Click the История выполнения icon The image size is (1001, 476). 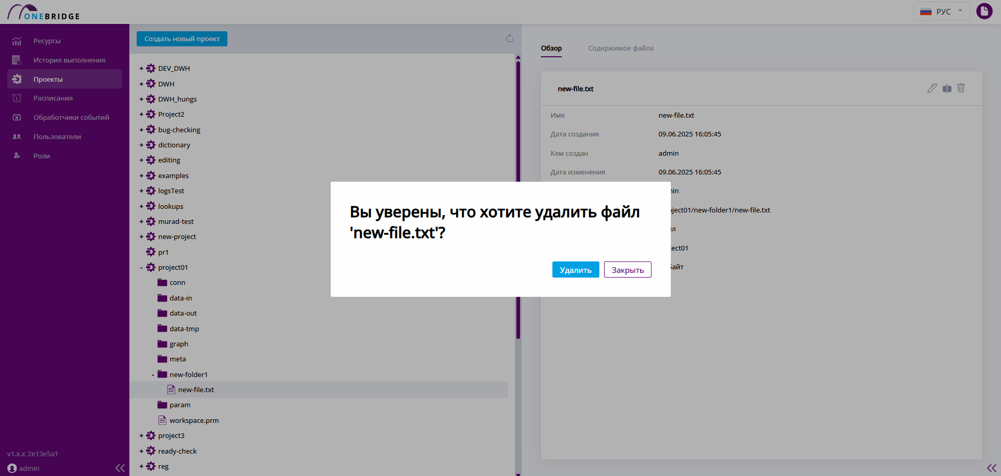coord(17,60)
